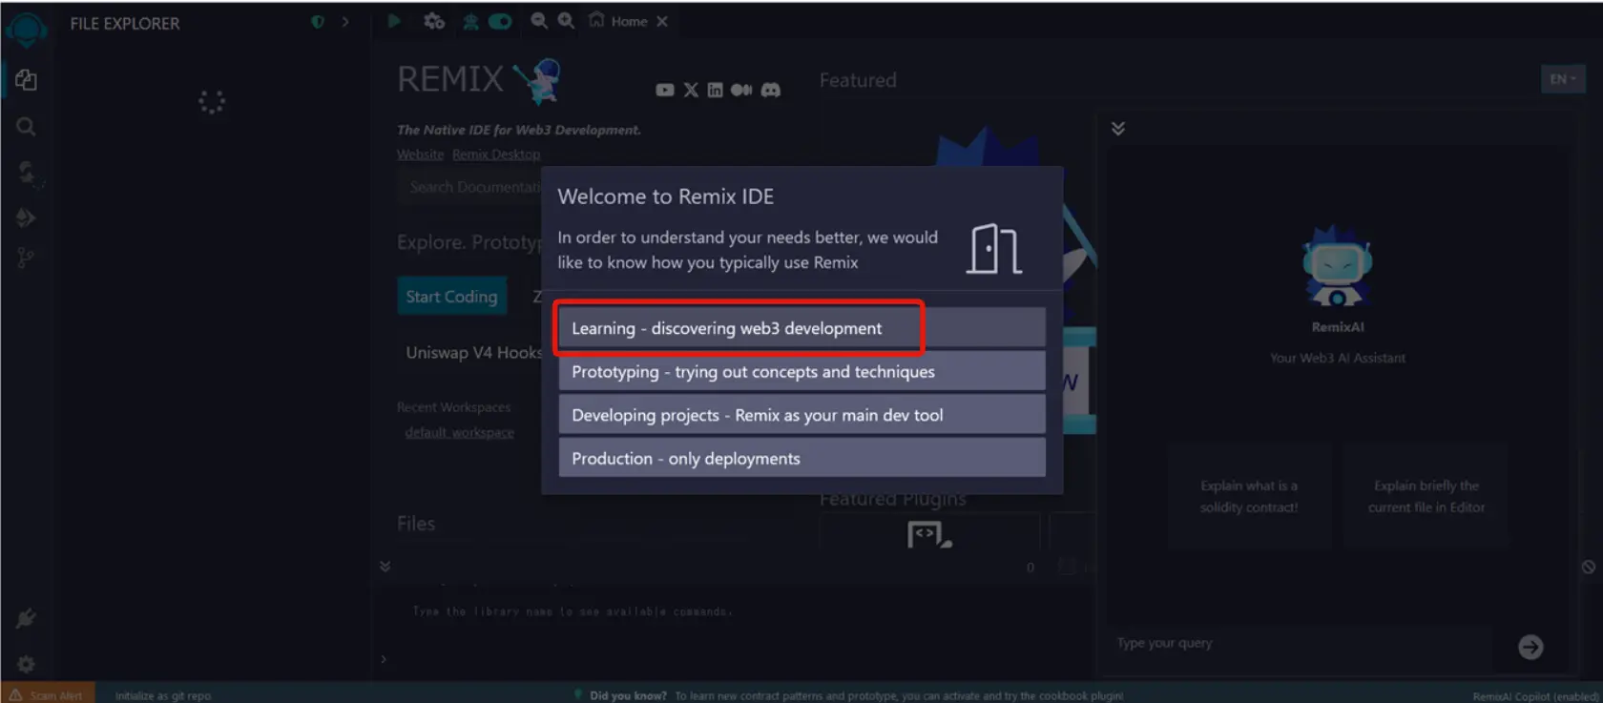
Task: Choose Production - only deployments
Action: pos(801,458)
